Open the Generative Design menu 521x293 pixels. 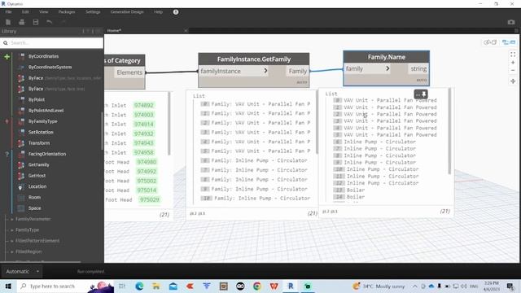click(x=127, y=12)
